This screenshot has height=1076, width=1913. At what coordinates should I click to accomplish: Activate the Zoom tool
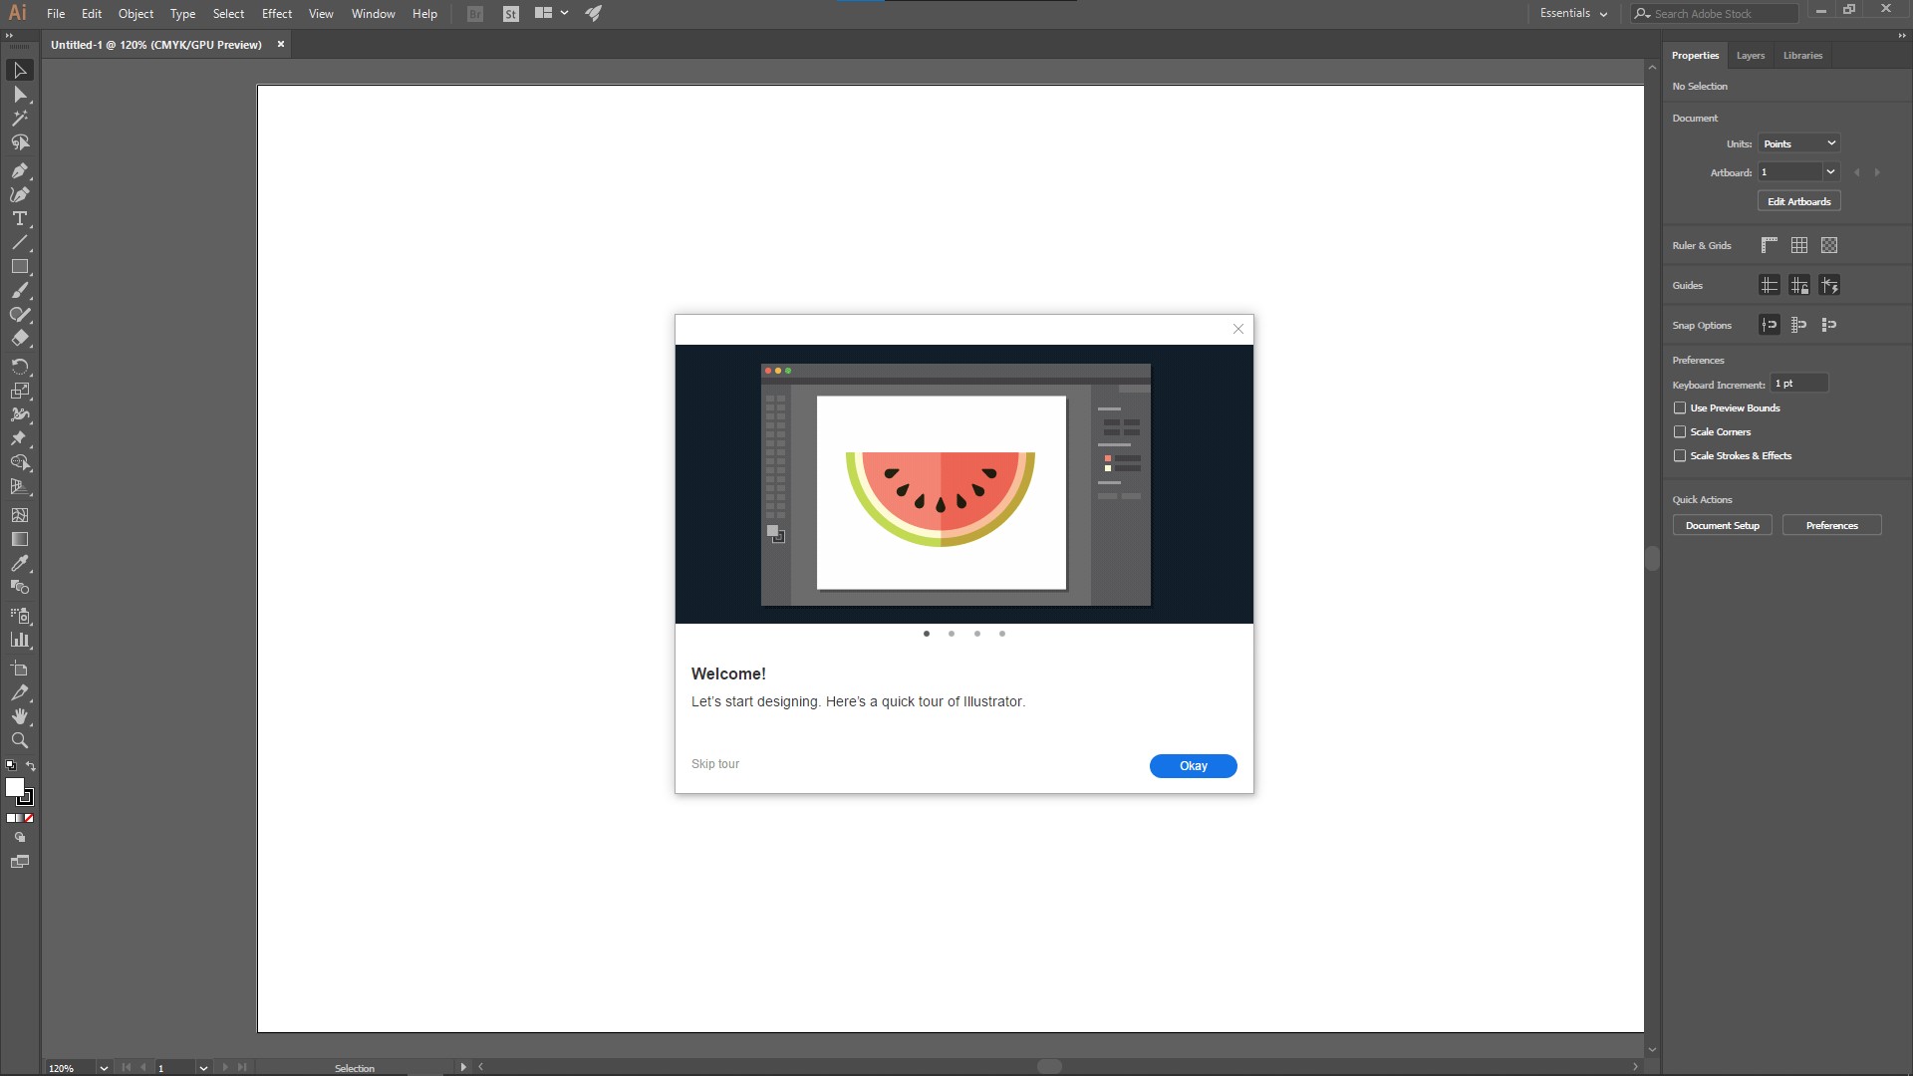[x=19, y=741]
